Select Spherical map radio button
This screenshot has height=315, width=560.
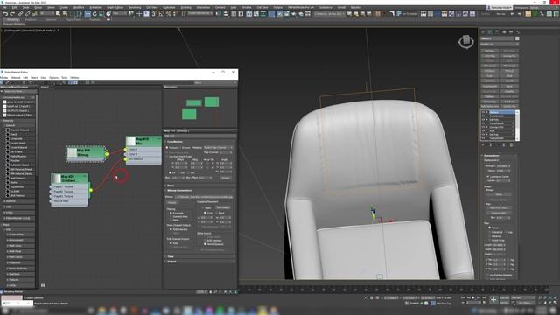(490, 236)
